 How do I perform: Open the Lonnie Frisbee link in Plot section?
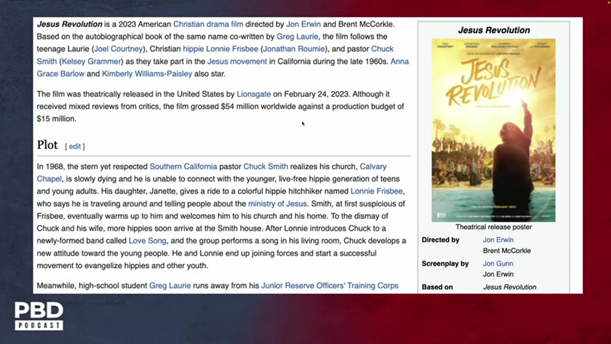[x=377, y=191]
